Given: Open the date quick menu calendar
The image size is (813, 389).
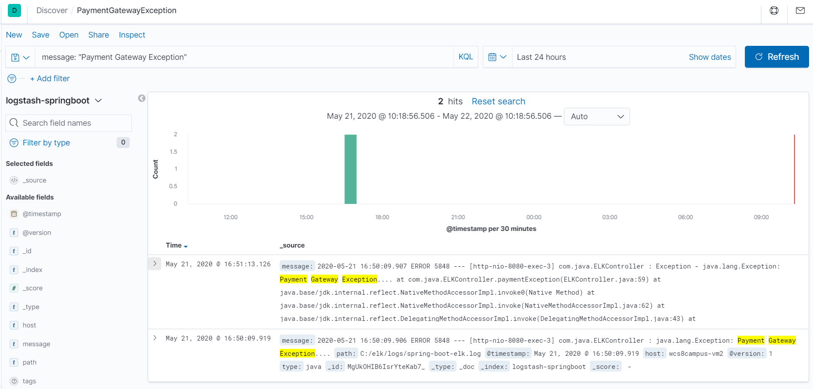Looking at the screenshot, I should (497, 57).
